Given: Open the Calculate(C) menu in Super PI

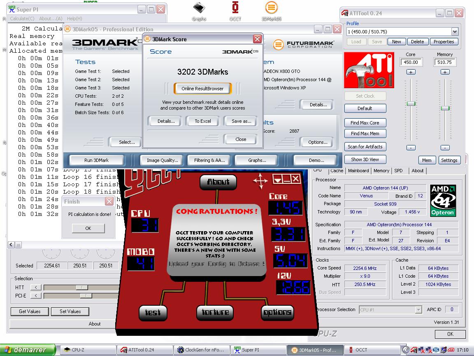Looking at the screenshot, I should click(x=22, y=19).
